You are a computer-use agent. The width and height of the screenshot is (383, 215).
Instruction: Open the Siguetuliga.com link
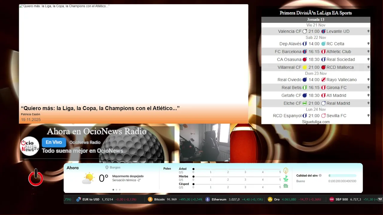(316, 122)
